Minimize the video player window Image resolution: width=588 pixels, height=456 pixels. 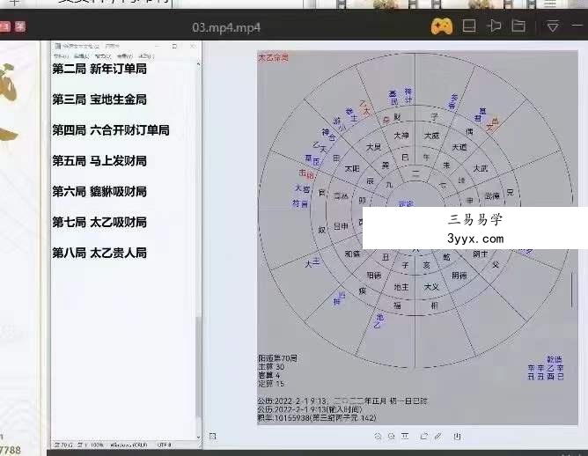577,26
